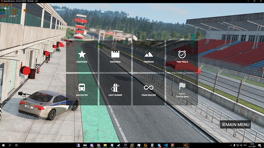Open the Campaigns mode tile
264x148 pixels.
click(82, 56)
